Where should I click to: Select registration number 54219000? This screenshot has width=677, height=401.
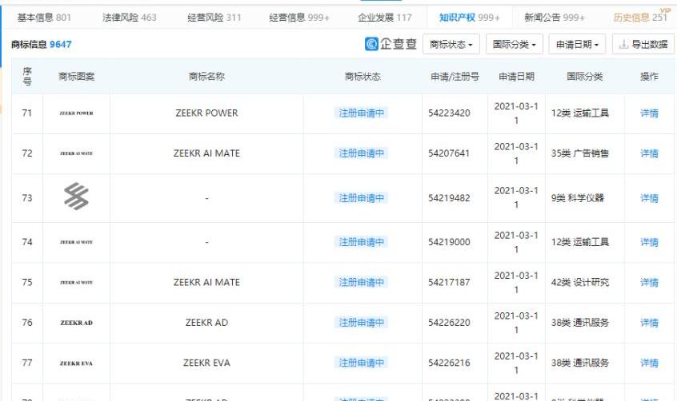tap(449, 242)
